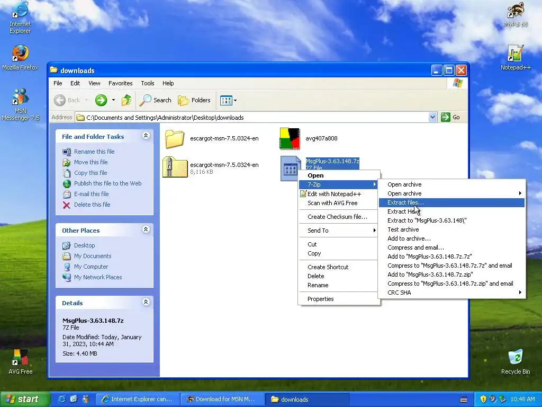Collapse the File and Folder Tasks panel
542x407 pixels.
[x=146, y=136]
